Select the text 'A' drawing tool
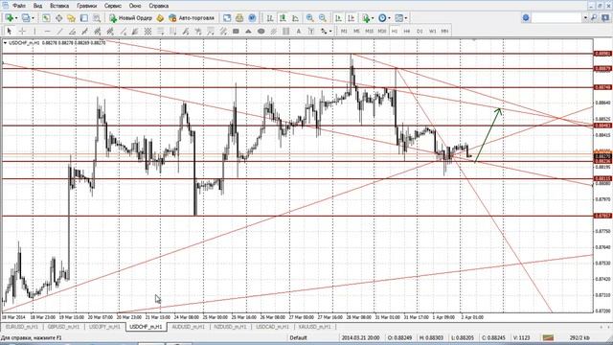Viewport: 613px width, 345px height. point(299,31)
